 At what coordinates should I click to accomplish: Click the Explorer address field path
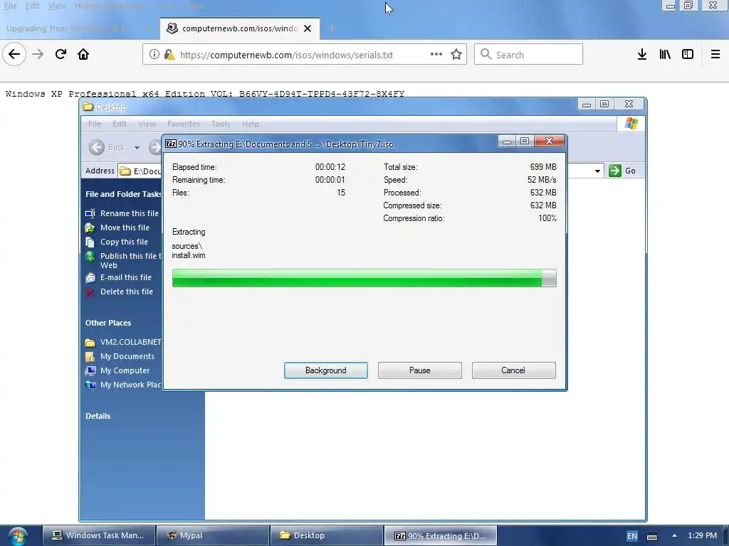(147, 171)
